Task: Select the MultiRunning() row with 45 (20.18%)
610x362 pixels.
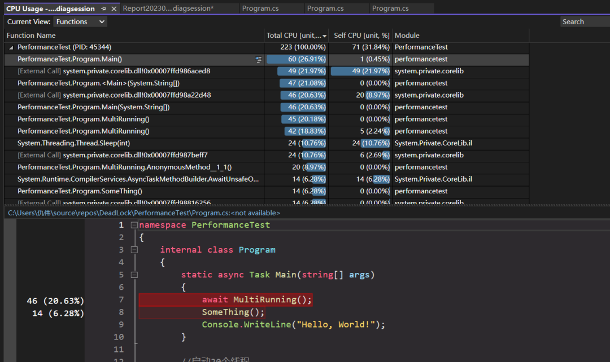Action: (x=267, y=120)
